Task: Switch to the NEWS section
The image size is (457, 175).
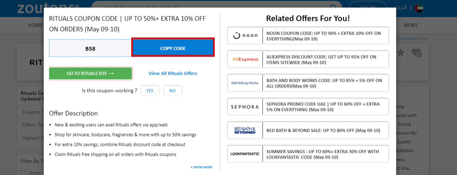Action: pyautogui.click(x=411, y=25)
